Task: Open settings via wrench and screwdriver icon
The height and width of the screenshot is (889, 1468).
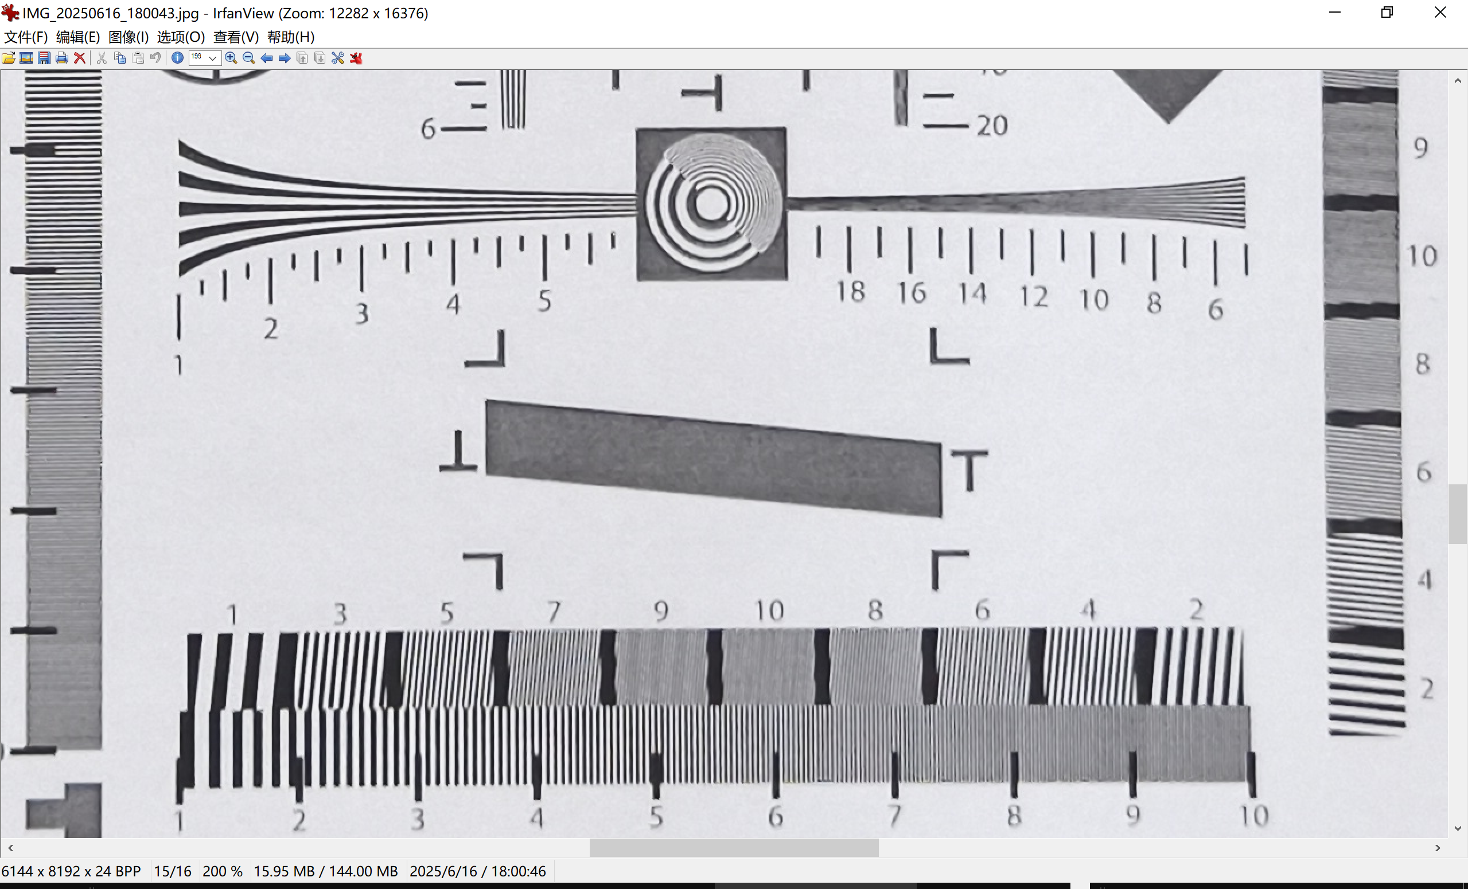Action: (338, 58)
